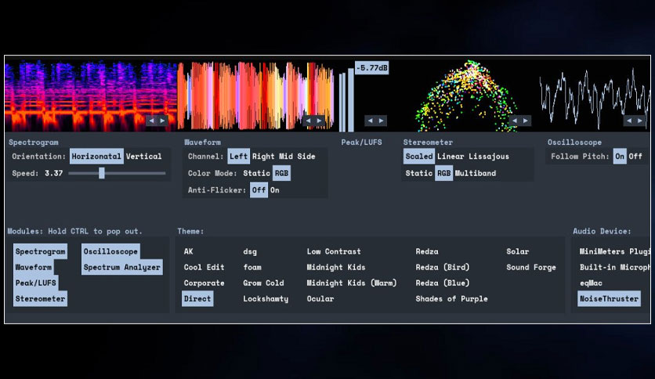
Task: Select the Left waveform channel
Action: coord(238,156)
